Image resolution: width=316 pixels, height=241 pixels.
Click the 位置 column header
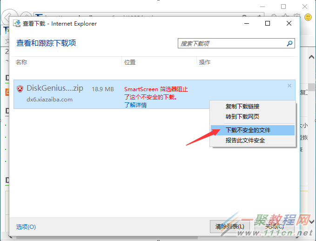[130, 62]
